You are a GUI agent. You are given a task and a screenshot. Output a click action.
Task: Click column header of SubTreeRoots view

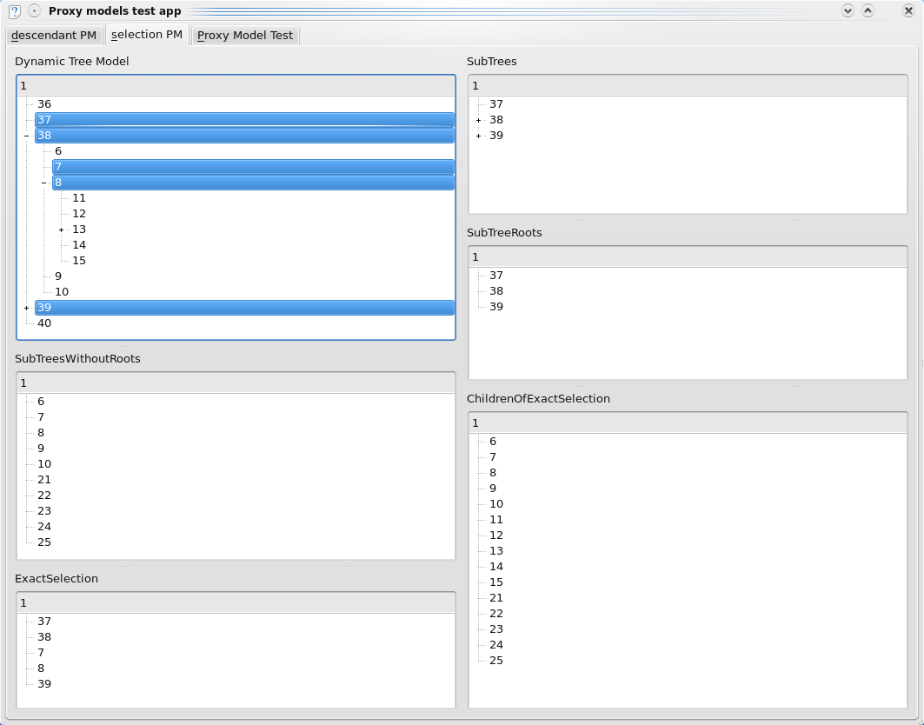click(687, 257)
